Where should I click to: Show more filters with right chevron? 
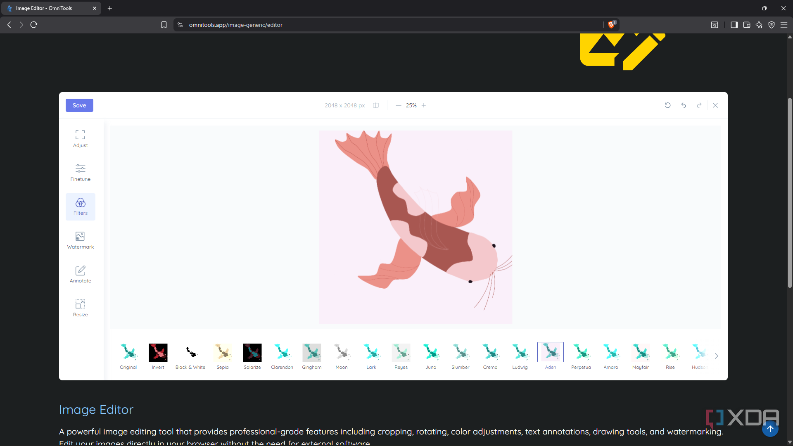coord(717,356)
